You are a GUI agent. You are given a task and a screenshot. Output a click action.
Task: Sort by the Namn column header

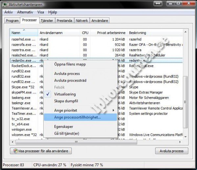tap(24, 33)
